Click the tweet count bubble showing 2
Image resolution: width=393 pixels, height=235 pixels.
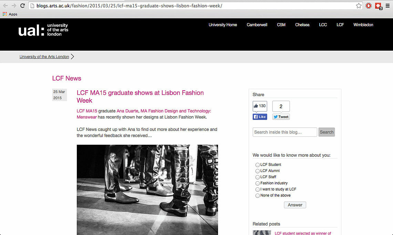coord(281,106)
